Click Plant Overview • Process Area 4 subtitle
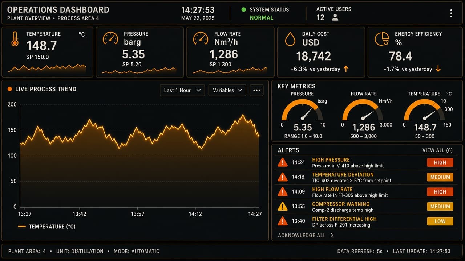 [53, 18]
